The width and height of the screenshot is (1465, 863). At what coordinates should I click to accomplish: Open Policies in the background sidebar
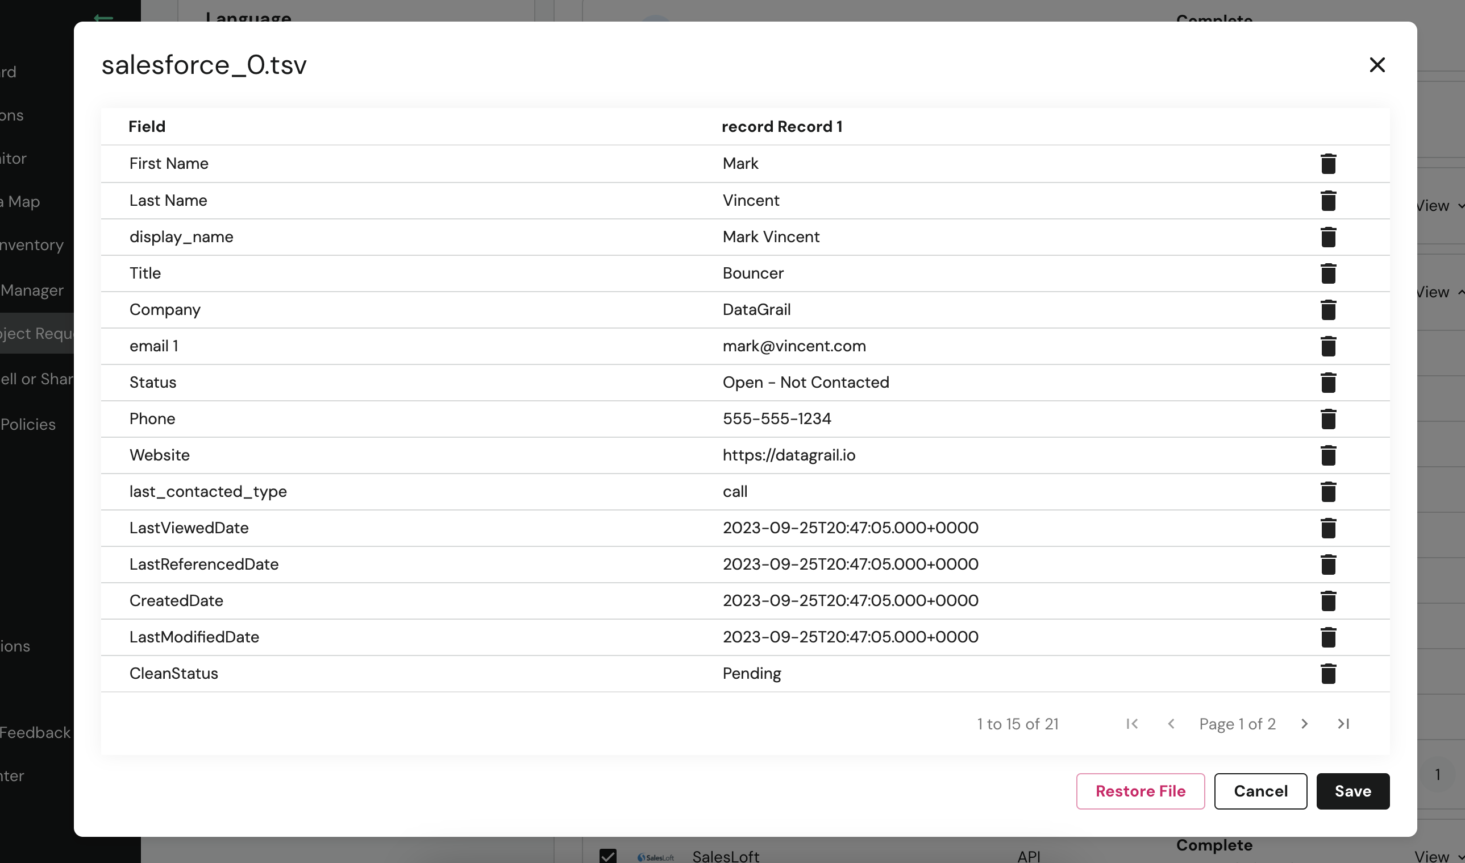pyautogui.click(x=28, y=425)
